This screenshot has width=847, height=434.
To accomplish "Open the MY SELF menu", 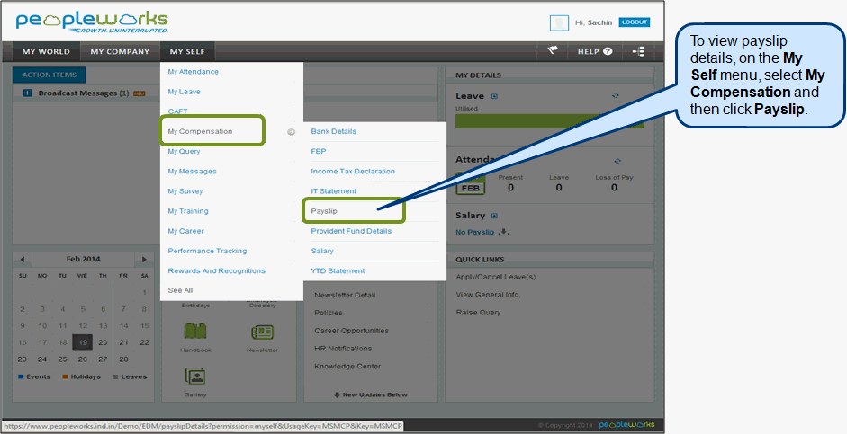I will (187, 52).
